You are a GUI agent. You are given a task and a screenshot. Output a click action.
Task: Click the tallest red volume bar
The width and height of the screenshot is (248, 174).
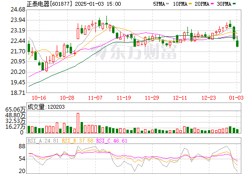tap(78, 123)
